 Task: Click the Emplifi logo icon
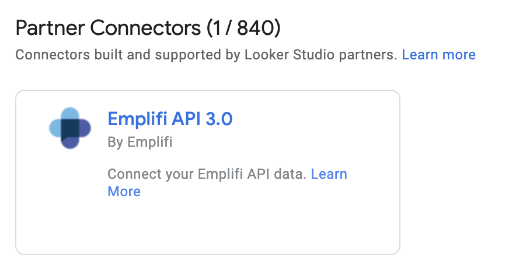pos(70,128)
